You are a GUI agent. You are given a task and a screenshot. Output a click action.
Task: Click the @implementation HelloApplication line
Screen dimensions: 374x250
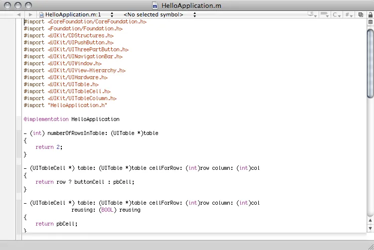pos(71,120)
